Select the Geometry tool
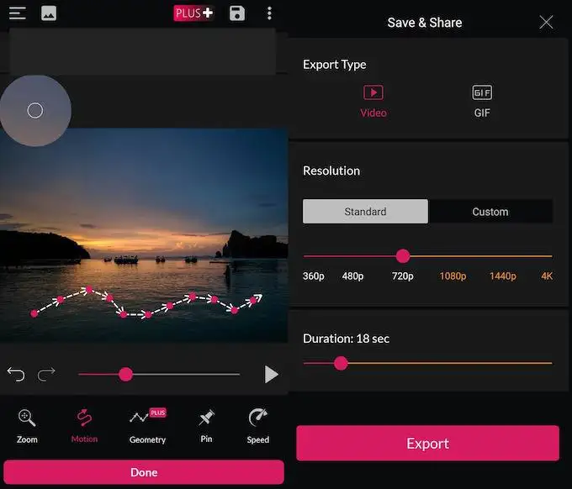This screenshot has height=489, width=572. point(147,426)
